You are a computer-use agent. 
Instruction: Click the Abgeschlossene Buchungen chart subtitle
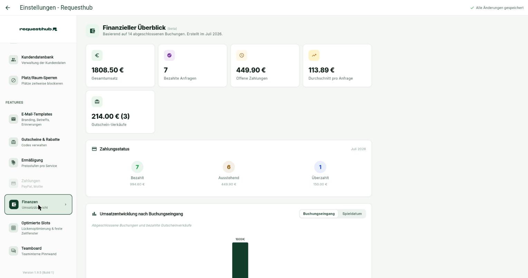pos(142,225)
